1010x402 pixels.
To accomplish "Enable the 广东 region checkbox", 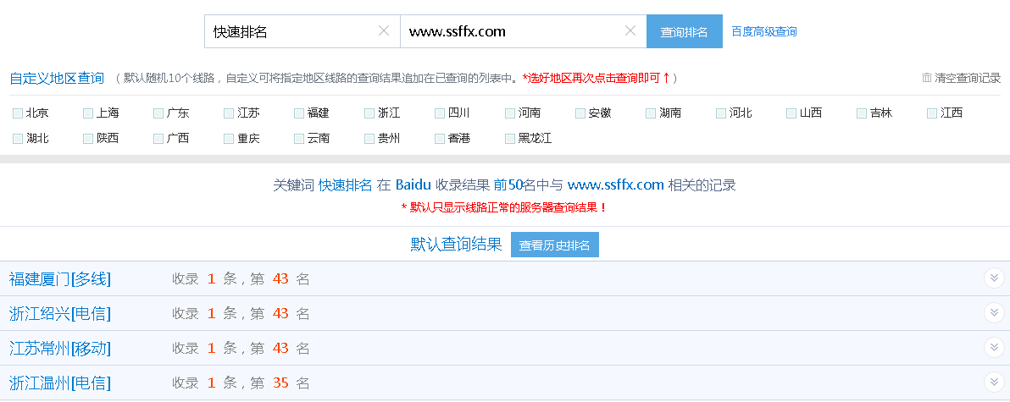I will click(x=158, y=114).
